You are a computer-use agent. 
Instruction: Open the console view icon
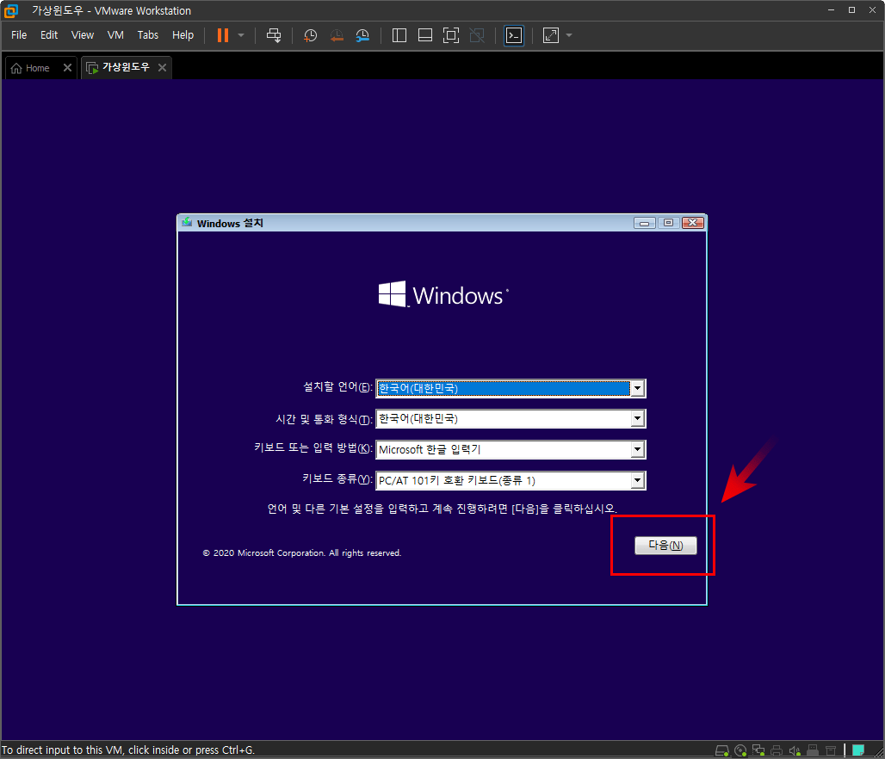514,35
